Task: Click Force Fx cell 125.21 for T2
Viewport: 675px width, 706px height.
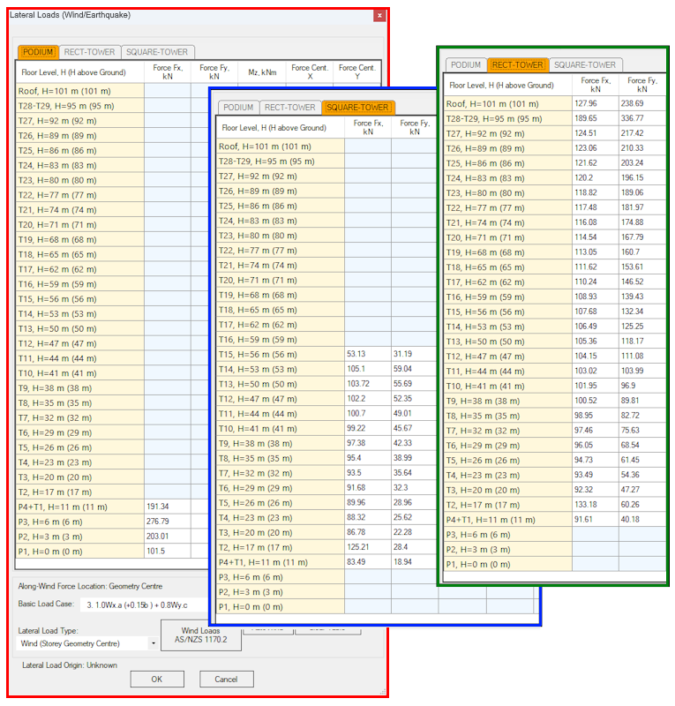Action: point(368,547)
